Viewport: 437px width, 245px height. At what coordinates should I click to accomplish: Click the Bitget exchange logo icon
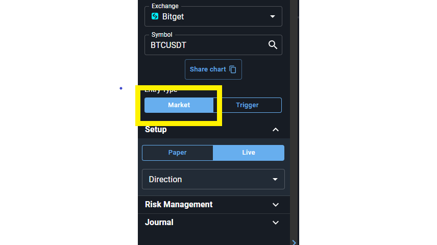(155, 16)
